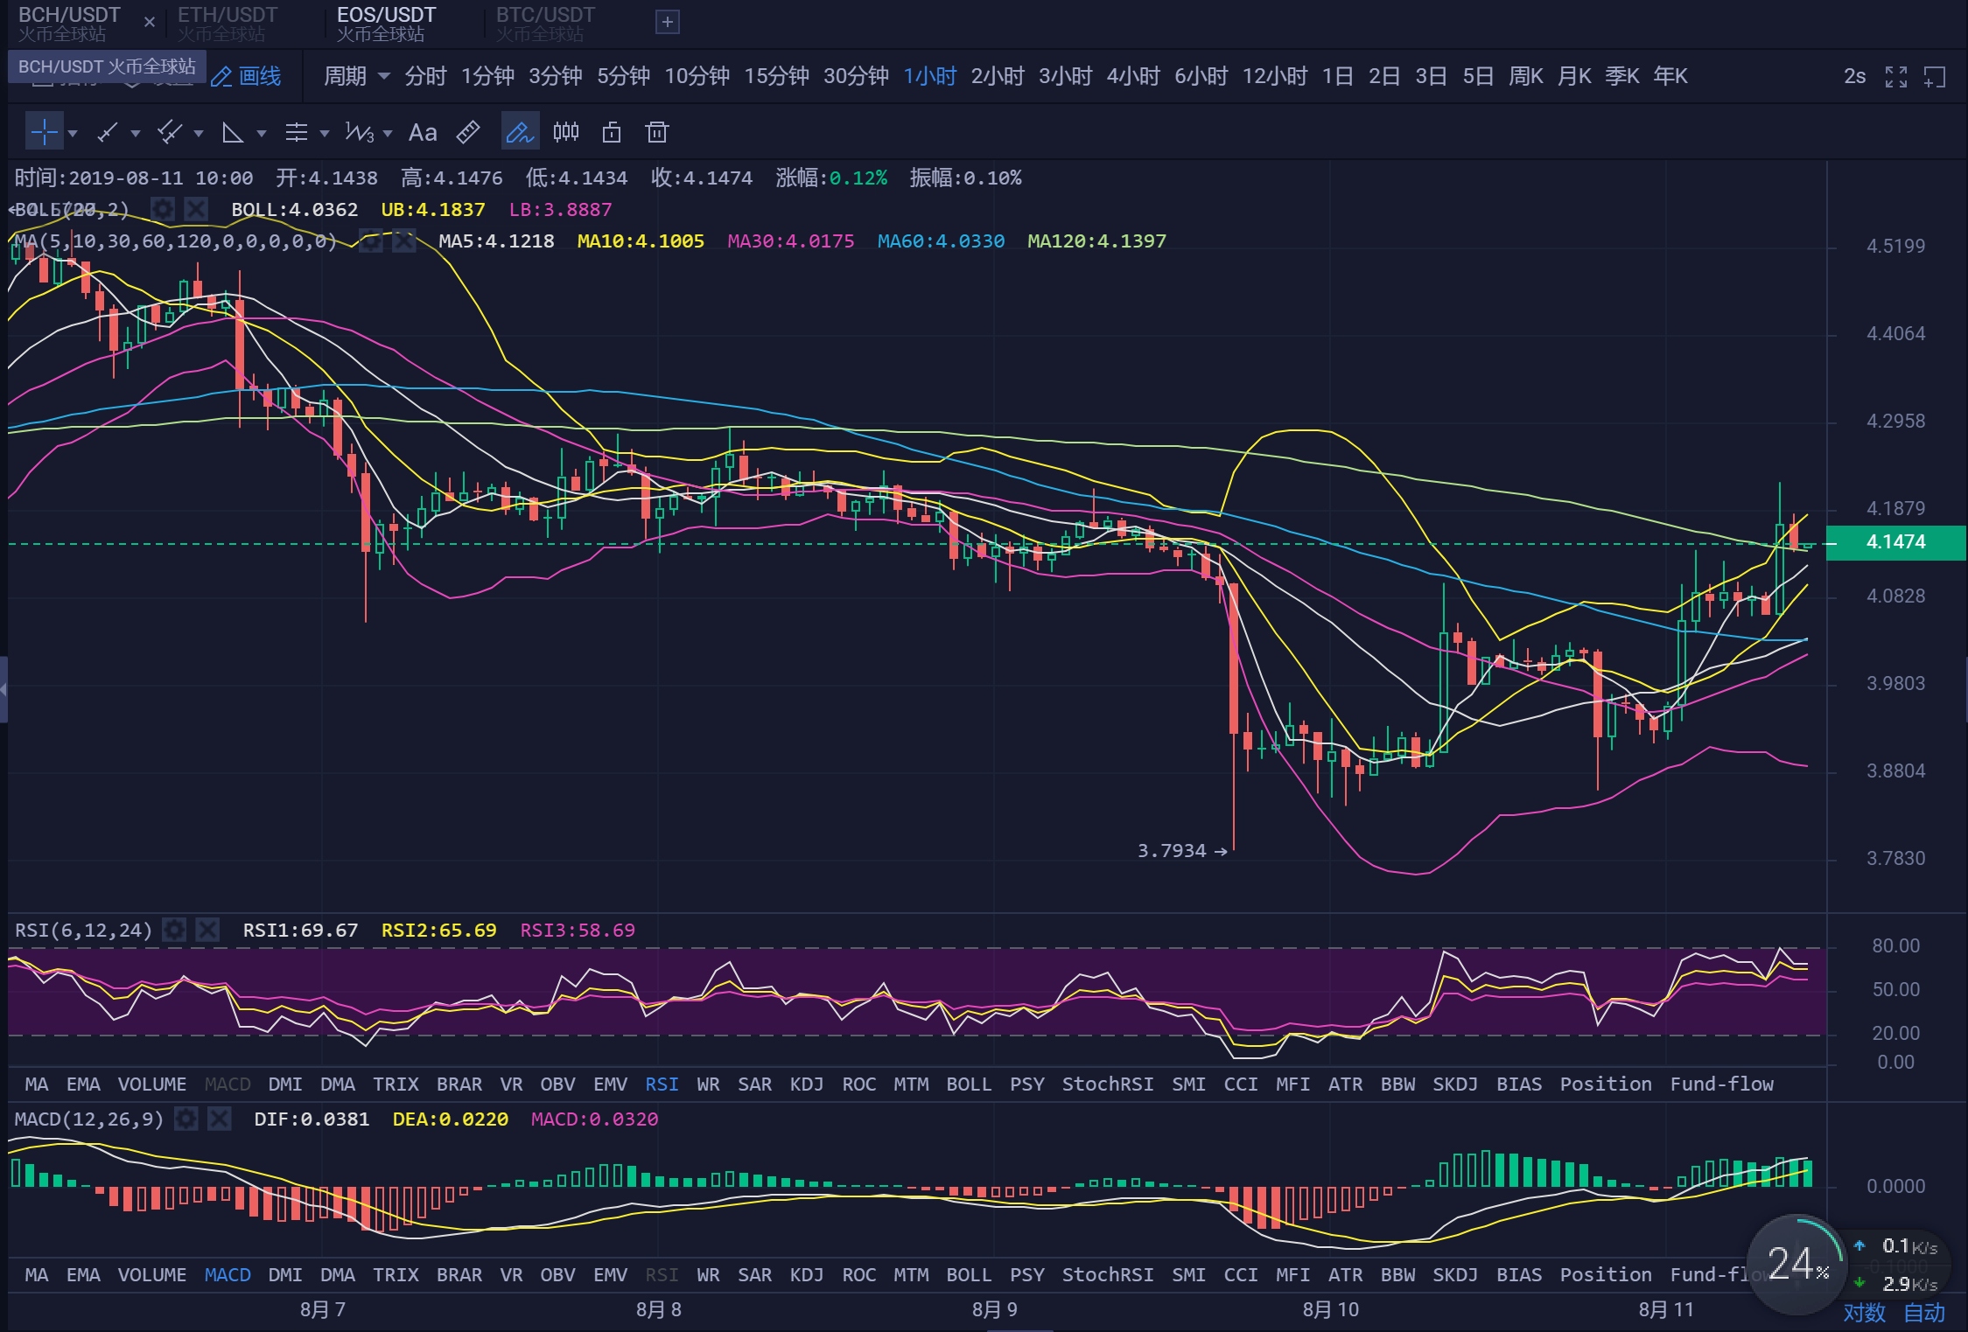Expand the parallel channel options arrow
The height and width of the screenshot is (1332, 1968).
[199, 133]
